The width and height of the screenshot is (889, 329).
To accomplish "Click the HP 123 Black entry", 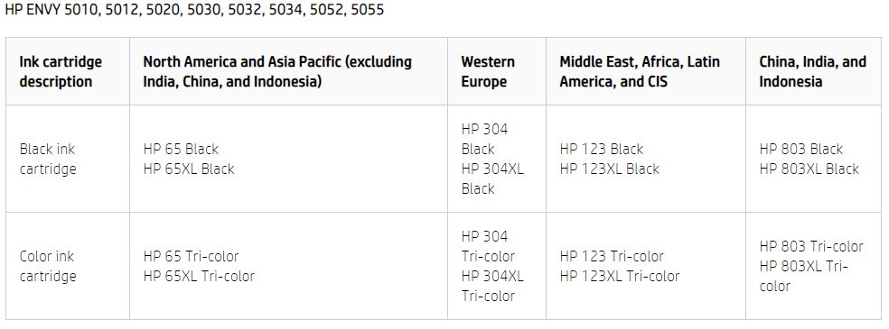I will pos(602,149).
